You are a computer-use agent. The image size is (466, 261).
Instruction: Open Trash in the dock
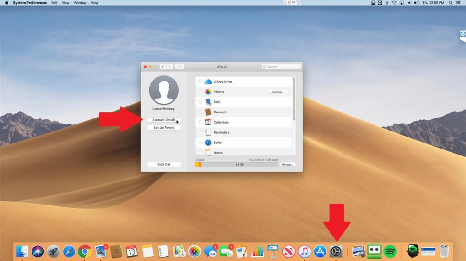(x=444, y=252)
